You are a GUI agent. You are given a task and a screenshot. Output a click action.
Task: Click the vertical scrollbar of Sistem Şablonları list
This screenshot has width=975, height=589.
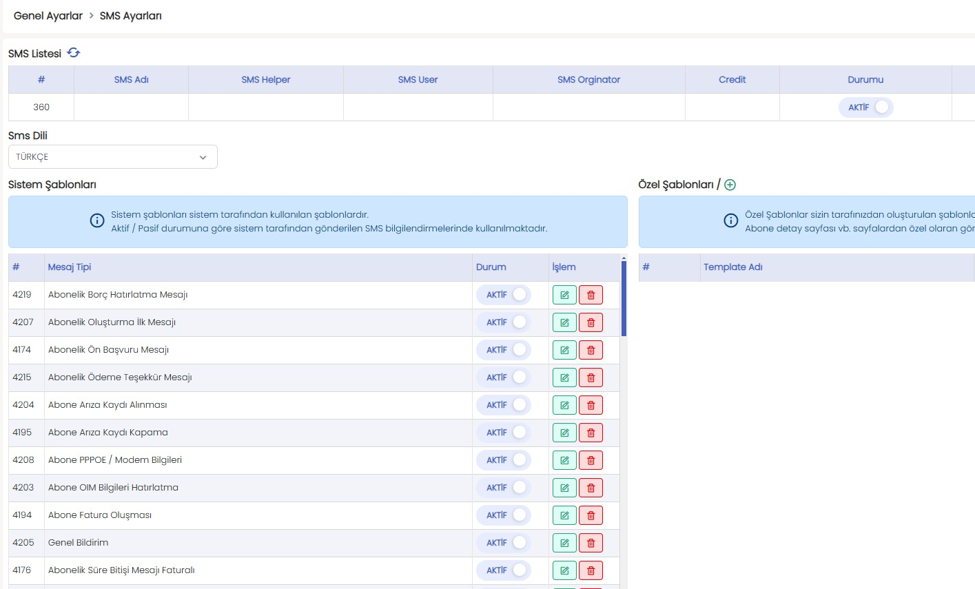[624, 298]
